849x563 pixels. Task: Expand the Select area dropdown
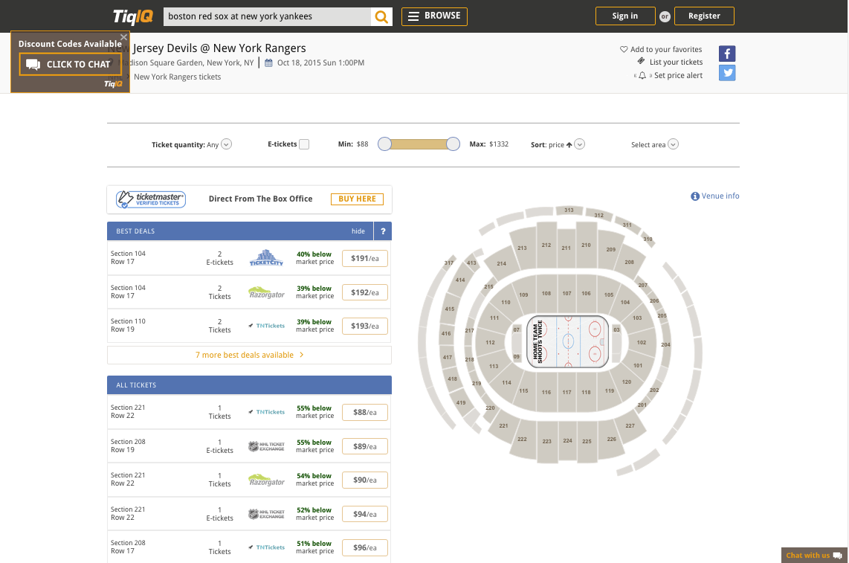click(673, 144)
